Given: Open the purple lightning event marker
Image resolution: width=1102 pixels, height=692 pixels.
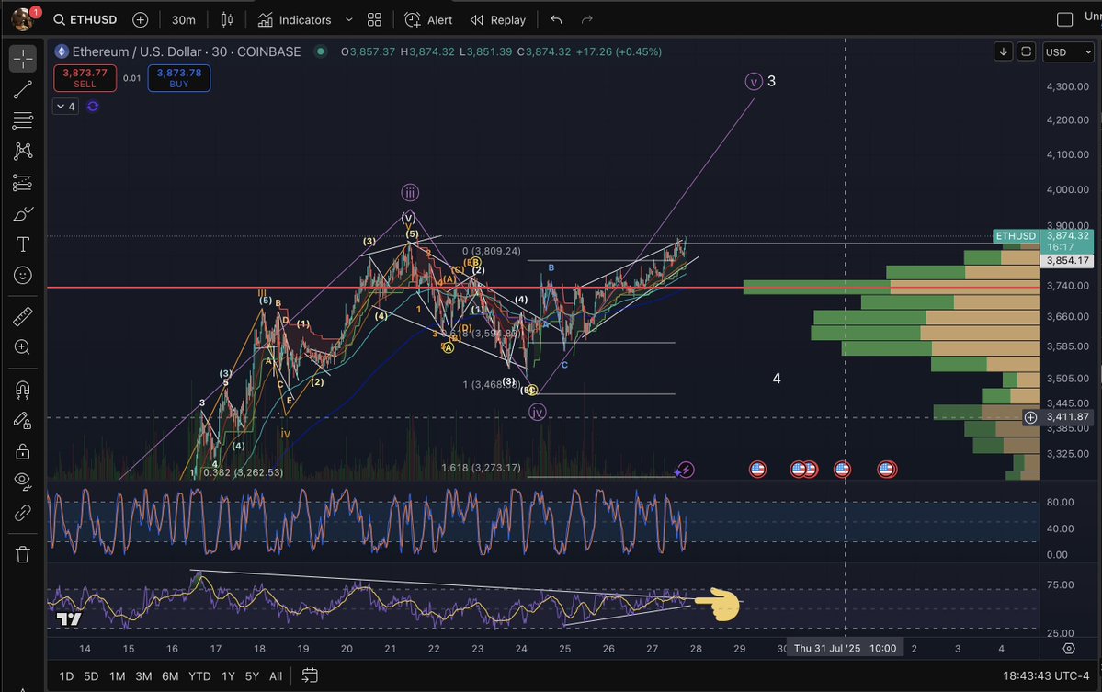Looking at the screenshot, I should click(x=686, y=470).
